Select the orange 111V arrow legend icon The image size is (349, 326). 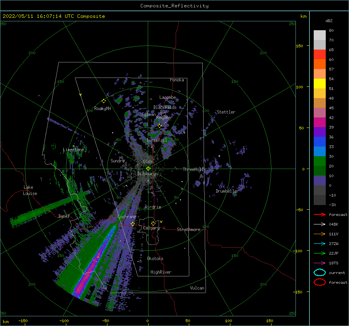[320, 234]
